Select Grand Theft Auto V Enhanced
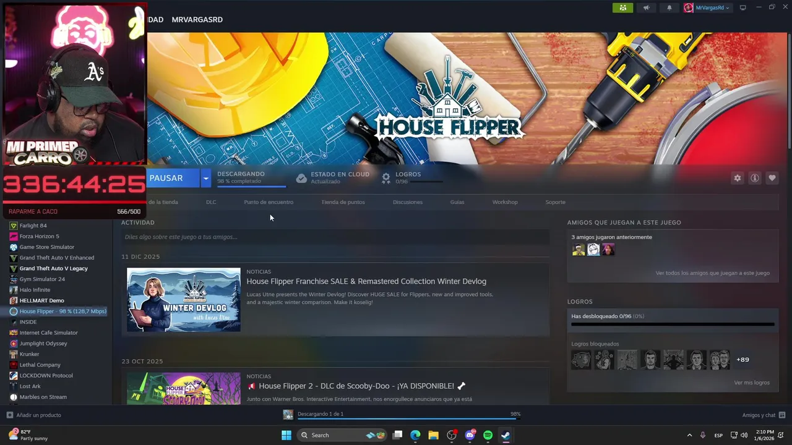This screenshot has width=792, height=445. coord(57,258)
